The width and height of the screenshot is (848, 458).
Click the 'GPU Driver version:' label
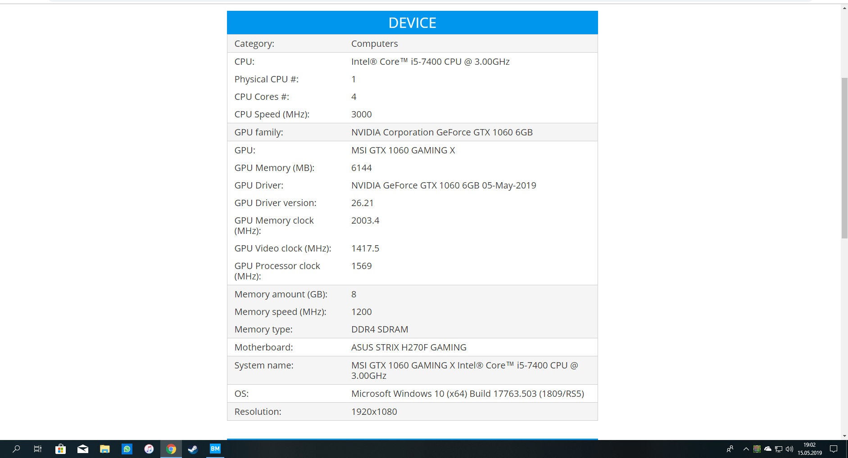point(276,203)
